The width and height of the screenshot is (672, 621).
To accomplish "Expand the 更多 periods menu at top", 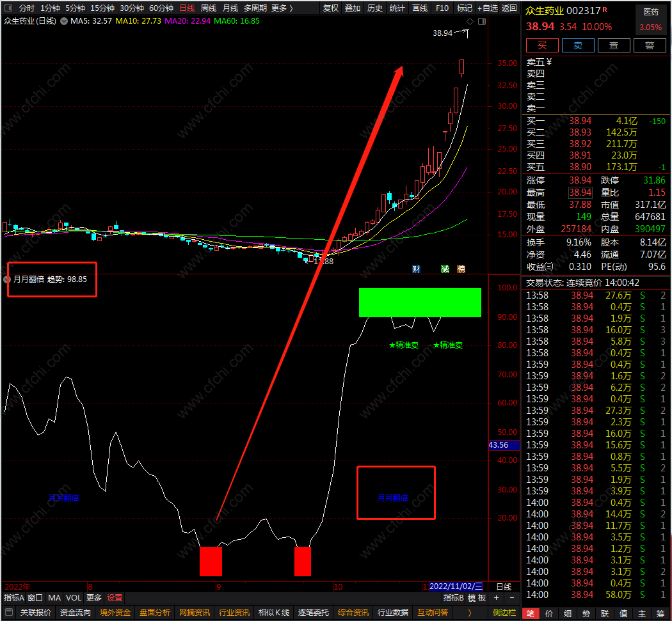I will [282, 8].
